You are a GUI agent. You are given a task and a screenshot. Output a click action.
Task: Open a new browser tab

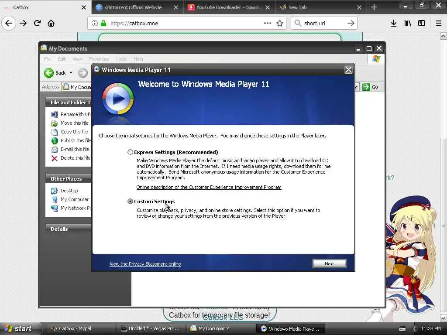click(374, 7)
